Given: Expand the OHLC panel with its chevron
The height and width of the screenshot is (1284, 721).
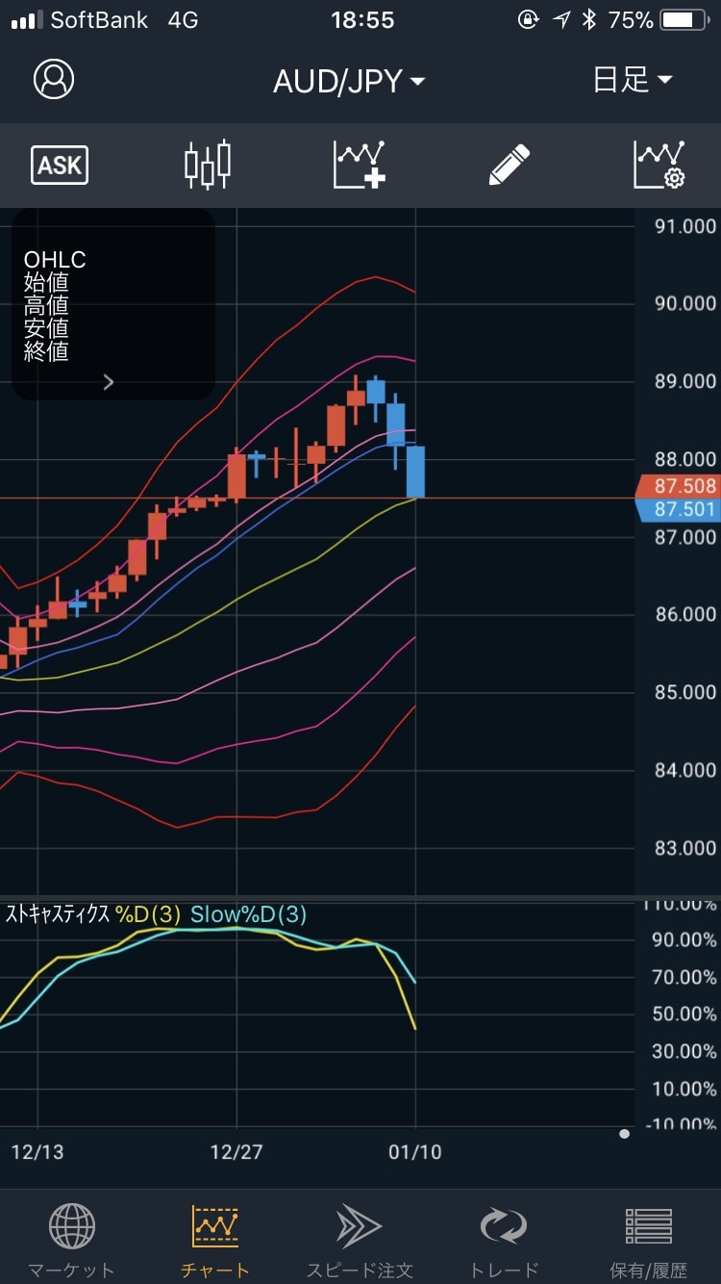Looking at the screenshot, I should pyautogui.click(x=109, y=382).
